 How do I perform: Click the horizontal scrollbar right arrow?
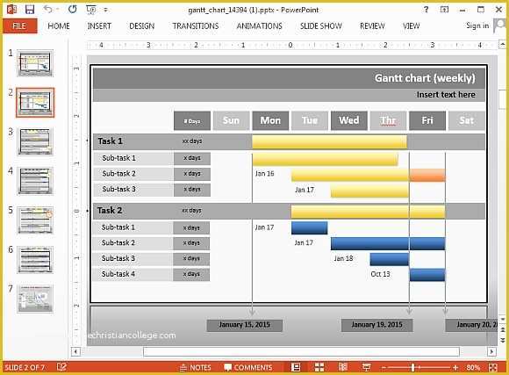point(491,351)
